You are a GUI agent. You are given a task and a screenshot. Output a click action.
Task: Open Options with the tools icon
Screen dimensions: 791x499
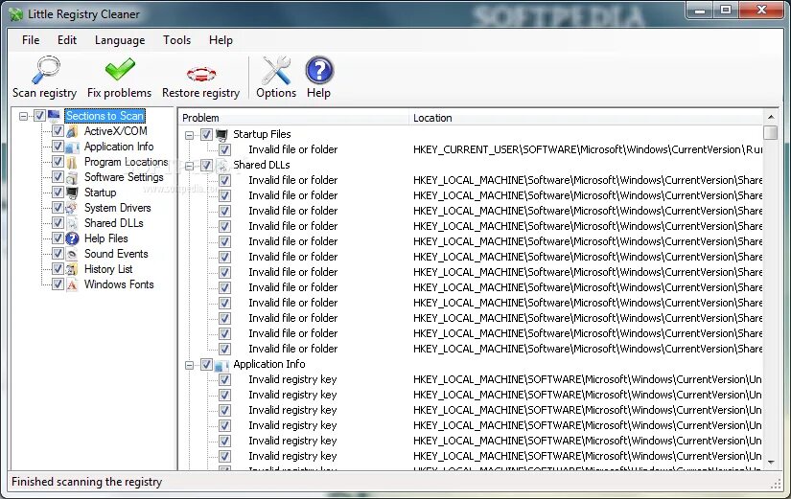[276, 70]
